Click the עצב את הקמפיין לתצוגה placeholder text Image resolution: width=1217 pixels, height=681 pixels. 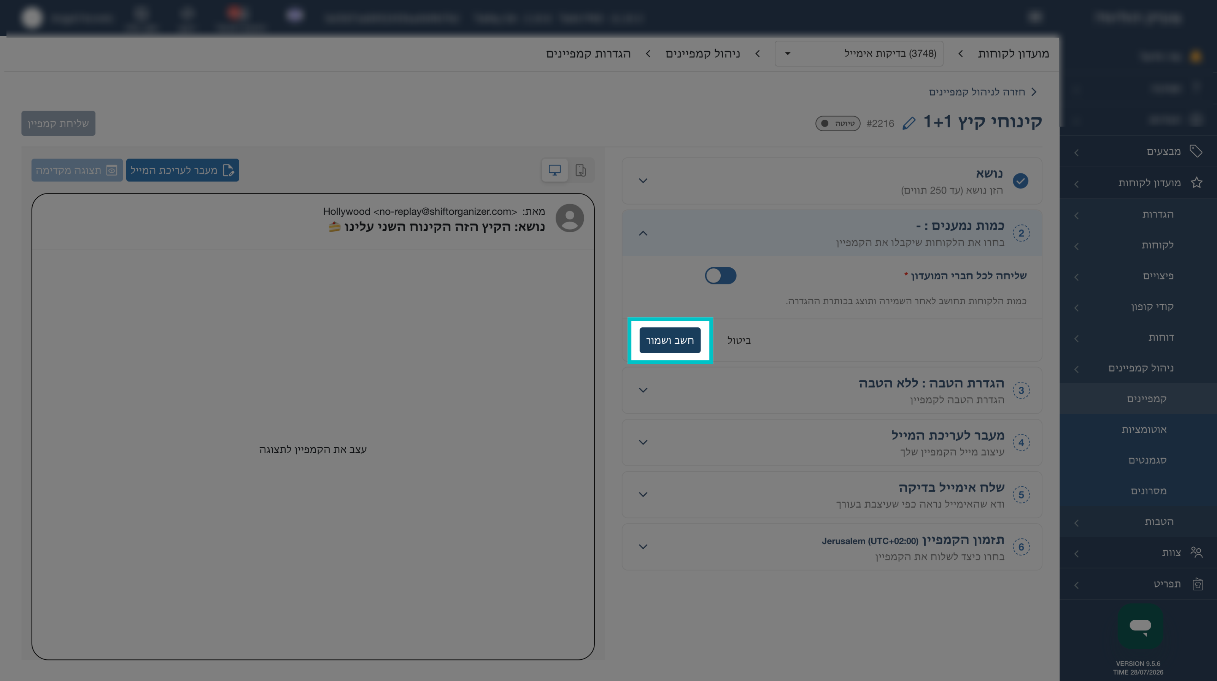click(313, 449)
